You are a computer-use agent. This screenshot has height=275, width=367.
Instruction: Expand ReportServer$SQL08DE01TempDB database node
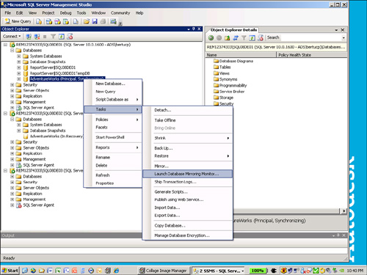[19, 73]
